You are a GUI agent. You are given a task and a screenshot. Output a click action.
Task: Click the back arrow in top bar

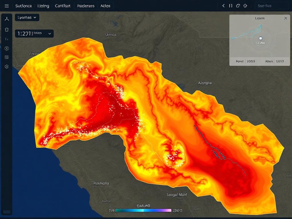224,6
